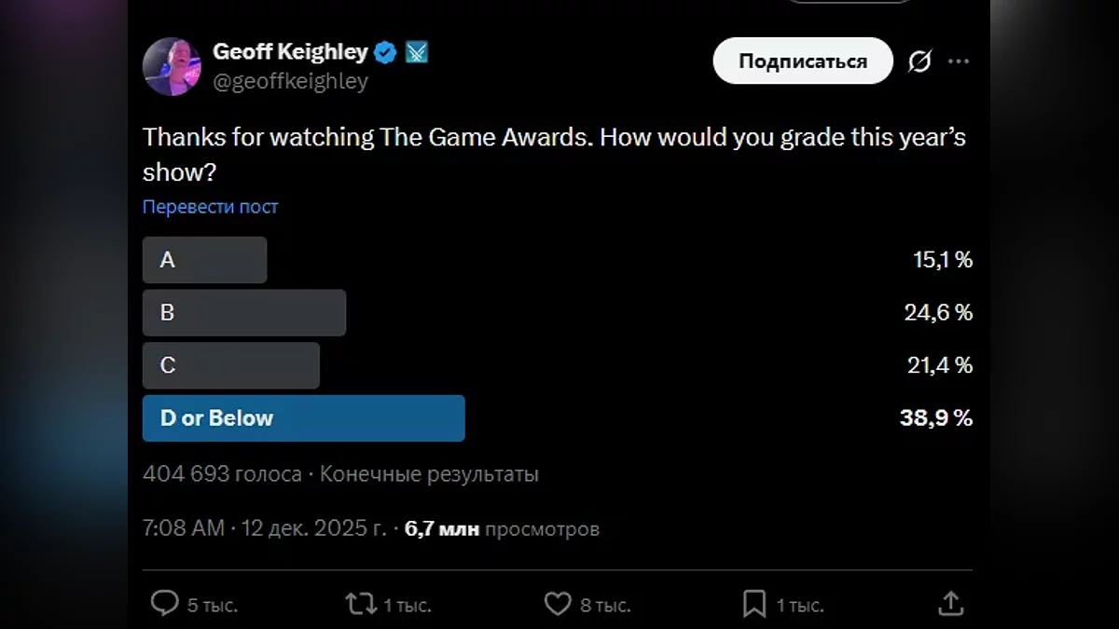The image size is (1119, 629).
Task: Click the repost arrows icon
Action: [361, 604]
